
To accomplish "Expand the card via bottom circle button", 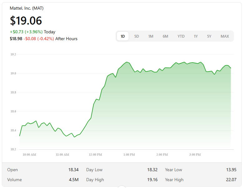I will click(121, 187).
